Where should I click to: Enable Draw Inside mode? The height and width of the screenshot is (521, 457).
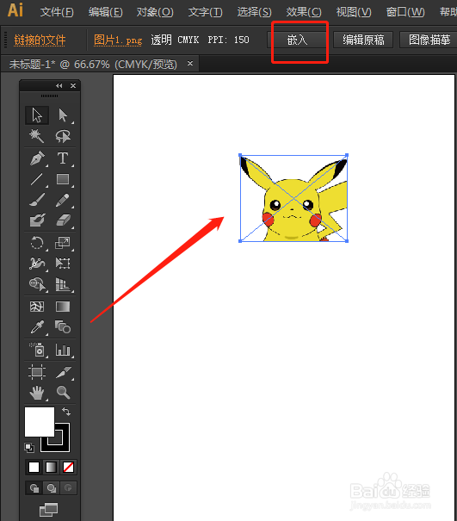pyautogui.click(x=68, y=487)
